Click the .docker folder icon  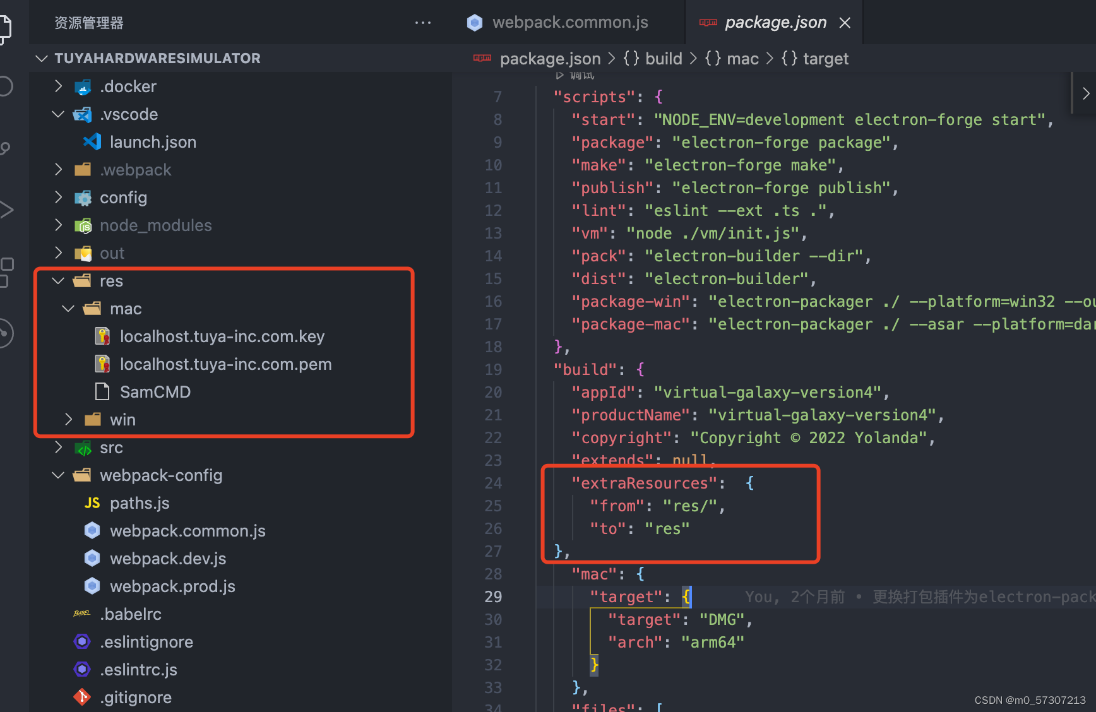coord(83,87)
